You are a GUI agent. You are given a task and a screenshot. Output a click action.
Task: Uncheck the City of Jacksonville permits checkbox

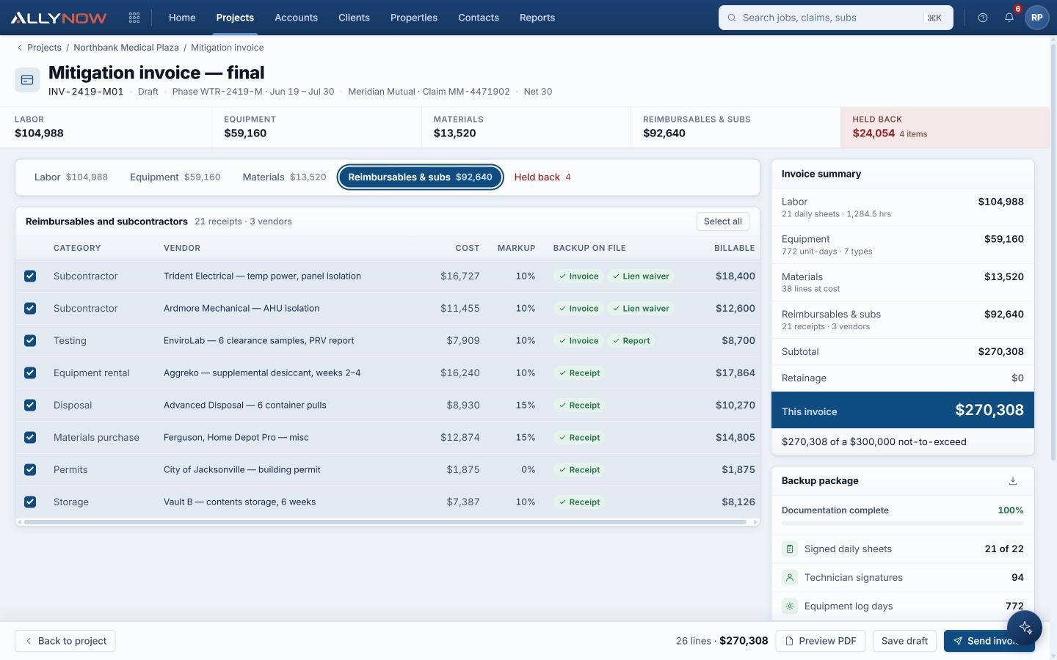click(x=30, y=469)
